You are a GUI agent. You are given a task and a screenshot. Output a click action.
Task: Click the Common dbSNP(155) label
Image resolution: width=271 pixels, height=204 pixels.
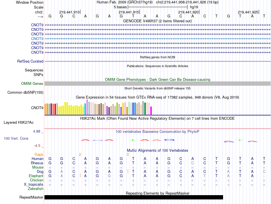point(25,92)
